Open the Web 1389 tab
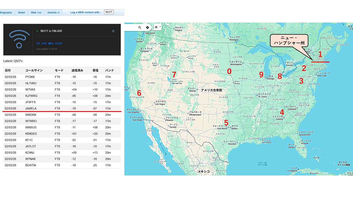This screenshot has height=198, width=353. coord(36,13)
